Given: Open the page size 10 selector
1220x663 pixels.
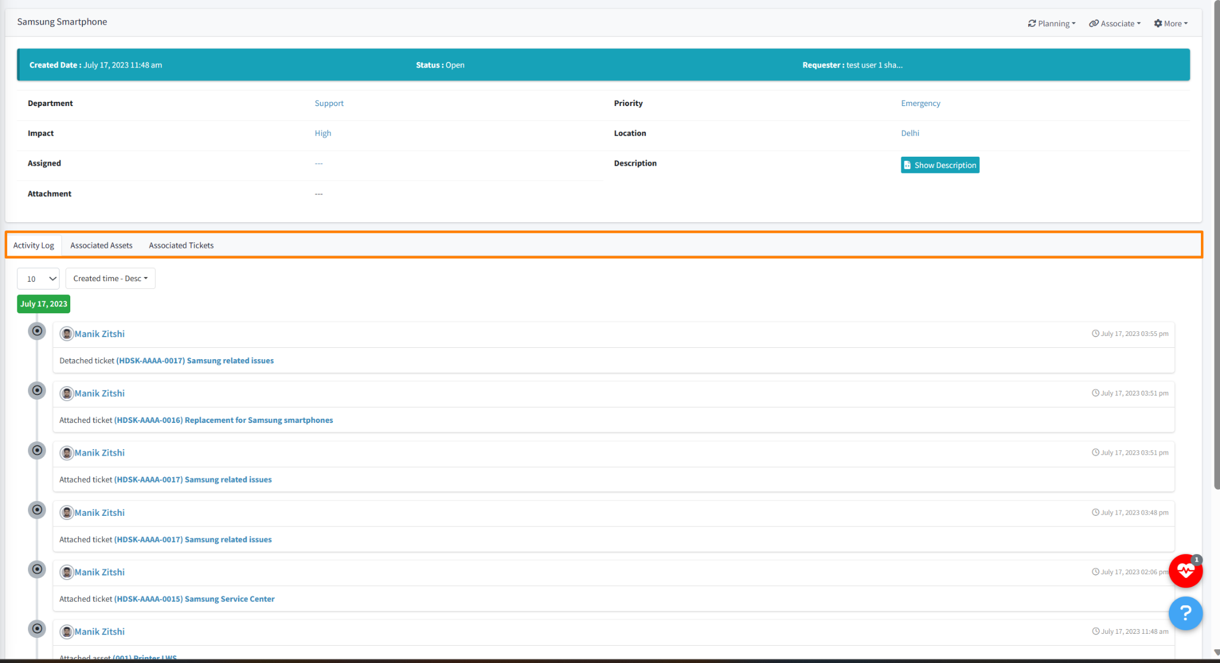Looking at the screenshot, I should pyautogui.click(x=38, y=279).
